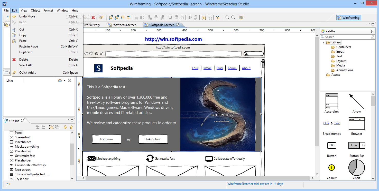Click the Ungroup icon in the main toolbar
The width and height of the screenshot is (379, 191).
[210, 17]
